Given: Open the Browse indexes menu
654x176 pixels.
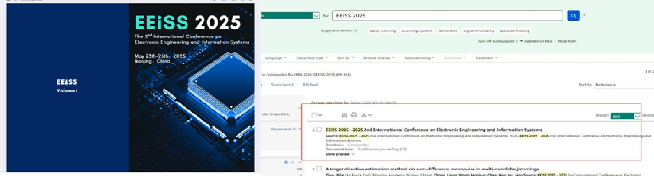Looking at the screenshot, I should (x=379, y=58).
